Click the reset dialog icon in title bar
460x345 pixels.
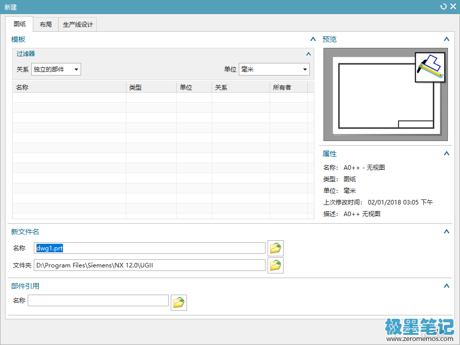443,7
